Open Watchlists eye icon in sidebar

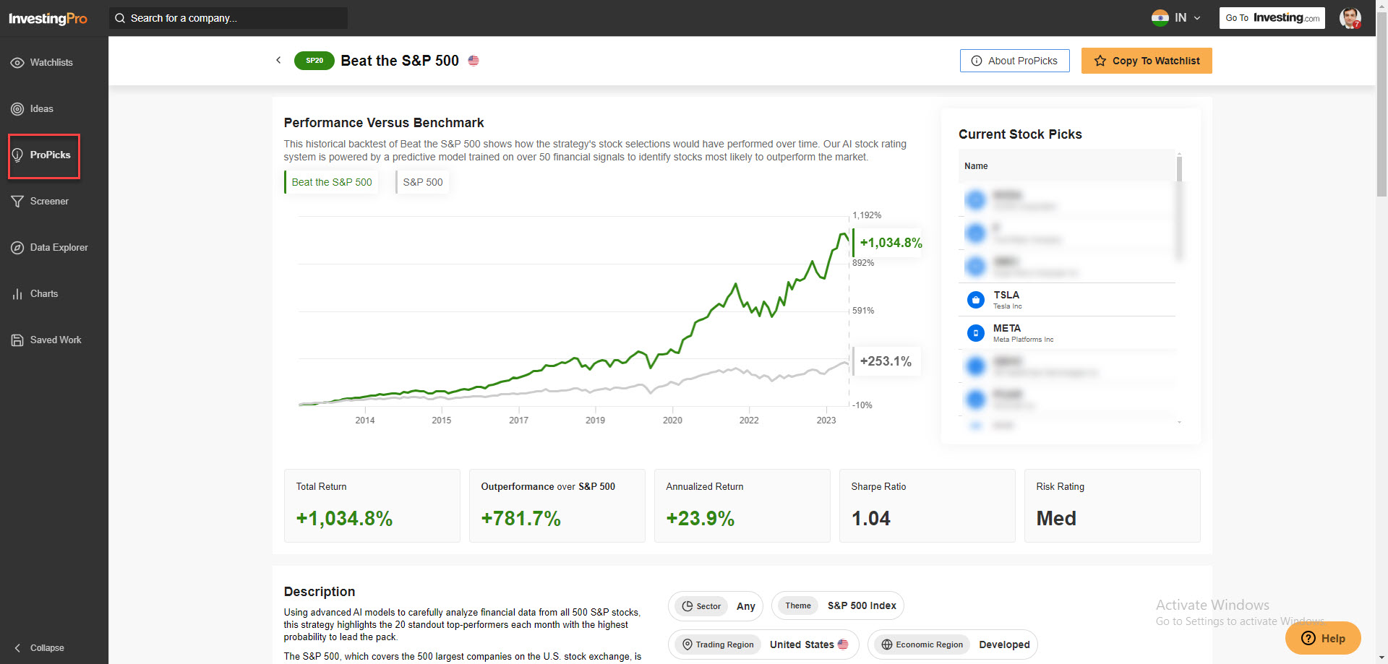click(17, 63)
